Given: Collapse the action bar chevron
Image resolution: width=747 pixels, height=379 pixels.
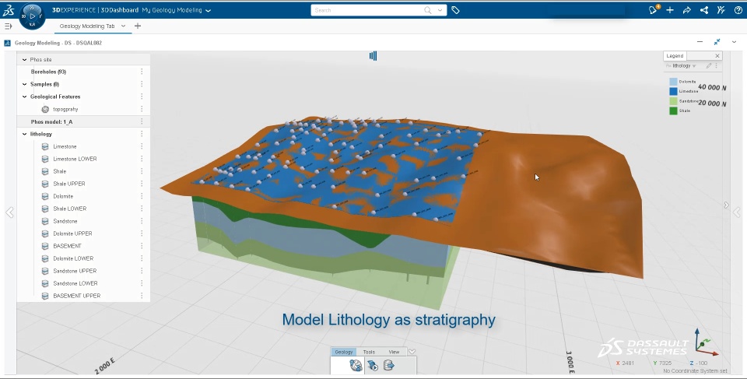Looking at the screenshot, I should point(412,352).
